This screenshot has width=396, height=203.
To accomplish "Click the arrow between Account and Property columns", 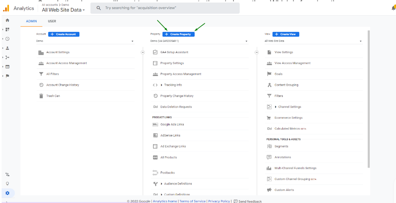I will tap(143, 52).
